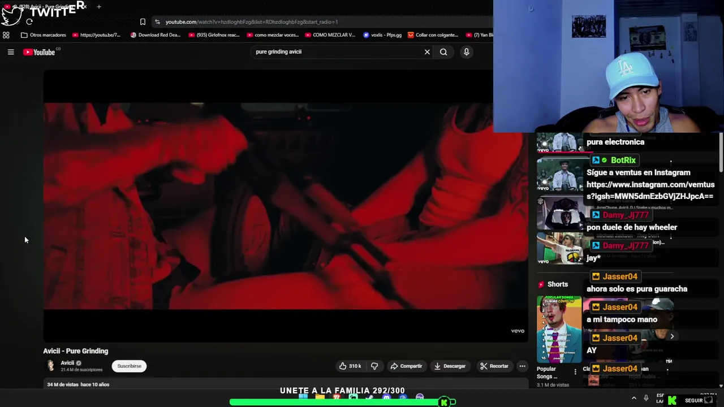Clear the search text with the X

(x=427, y=52)
